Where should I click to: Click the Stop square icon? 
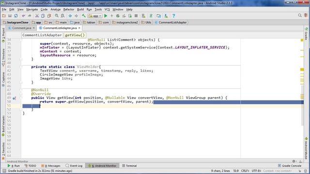coord(136,16)
